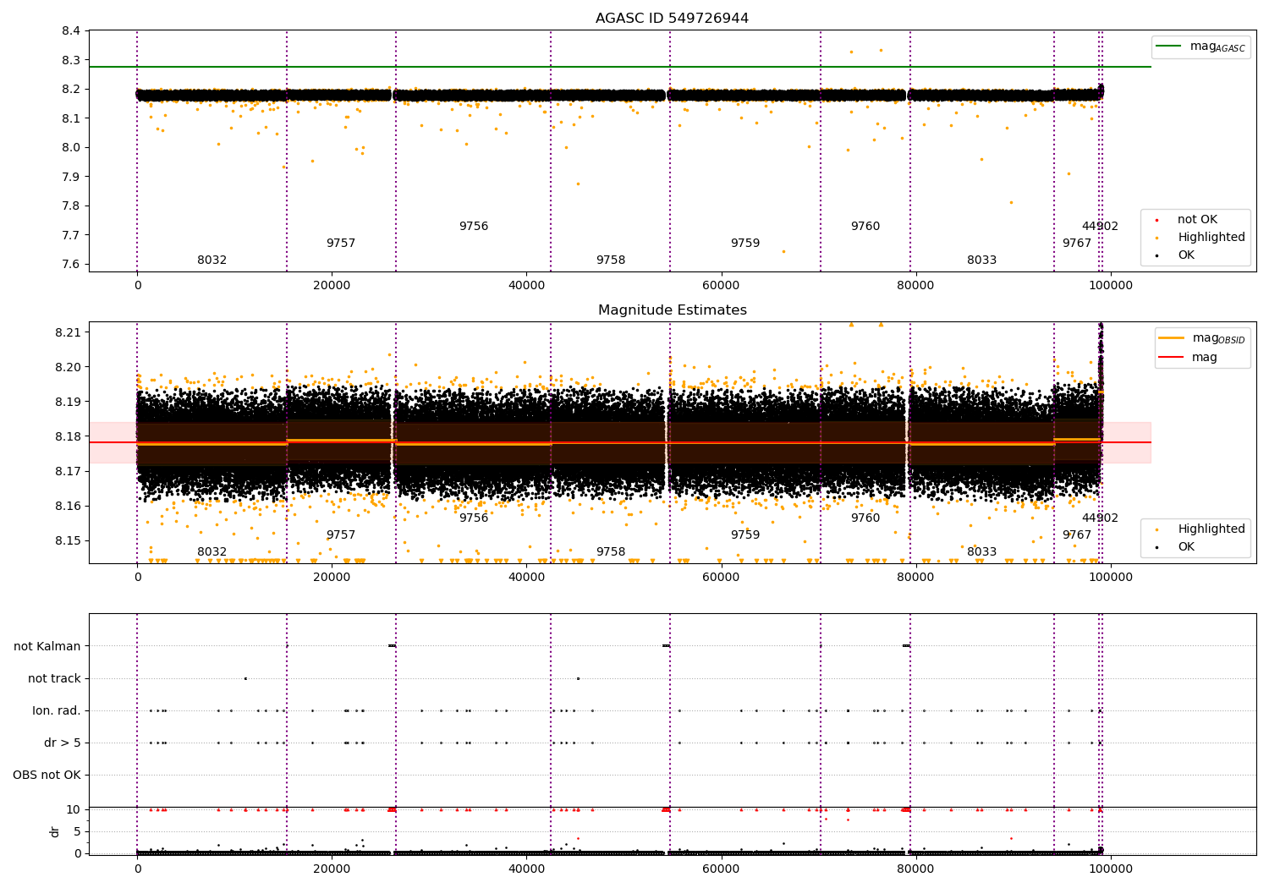1269x888 pixels.
Task: Click the "Ion. rad." axis label
Action: (x=57, y=711)
